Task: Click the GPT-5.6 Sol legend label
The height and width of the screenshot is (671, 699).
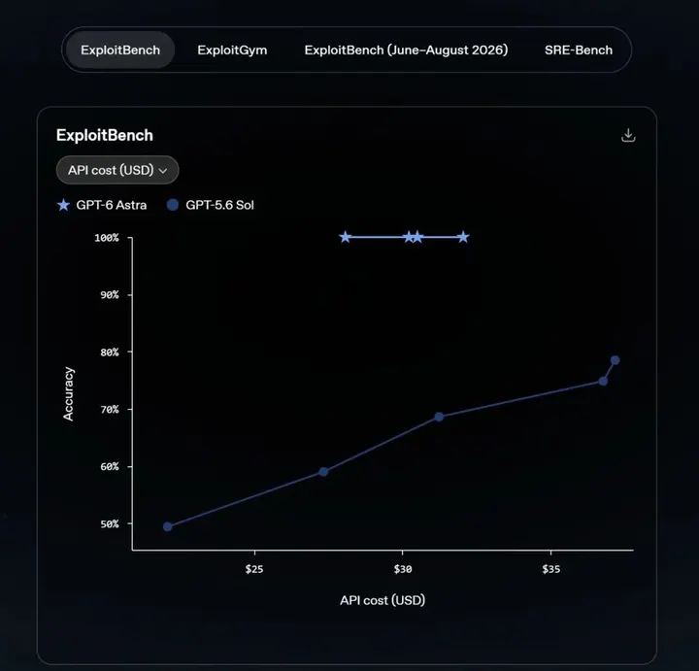Action: [x=219, y=205]
